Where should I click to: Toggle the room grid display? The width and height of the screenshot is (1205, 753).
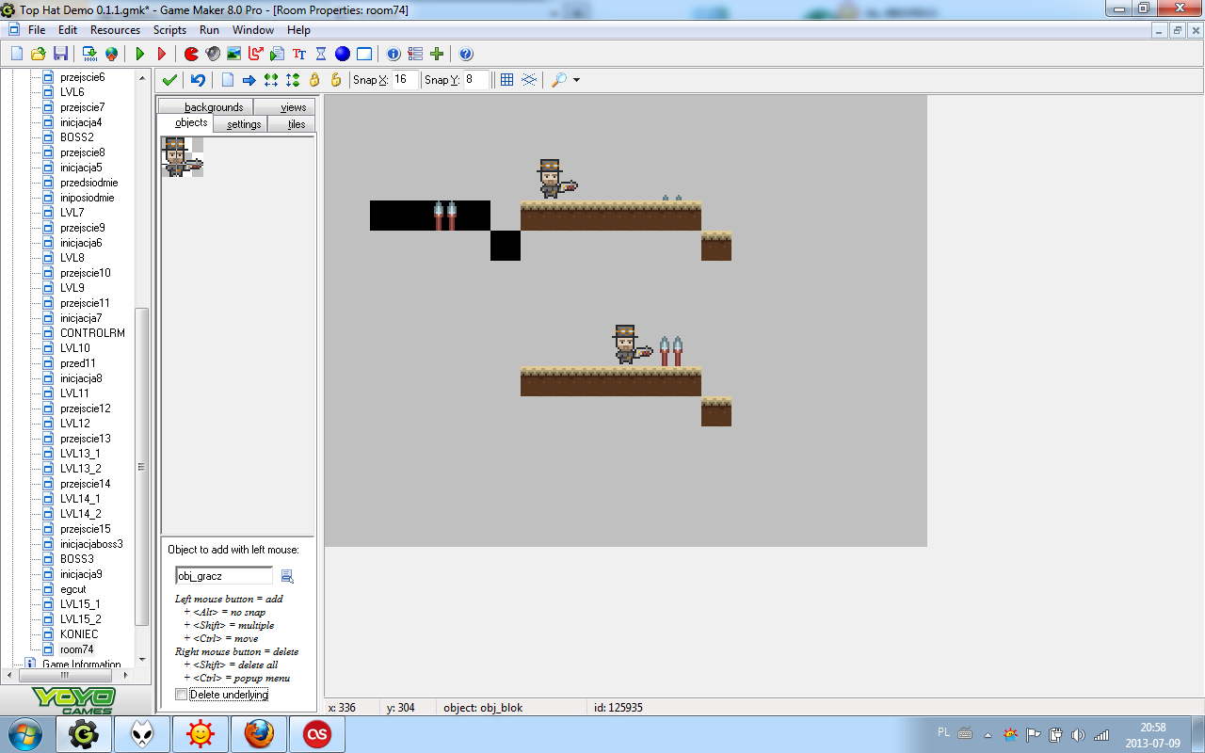(x=506, y=80)
